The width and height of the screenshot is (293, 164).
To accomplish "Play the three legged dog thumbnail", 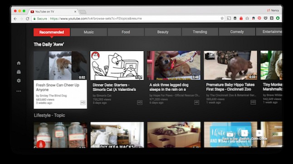I will click(174, 65).
